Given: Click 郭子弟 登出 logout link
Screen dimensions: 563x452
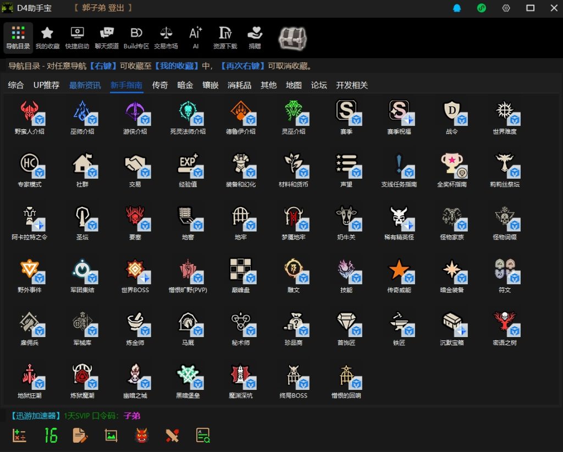Looking at the screenshot, I should pos(103,8).
